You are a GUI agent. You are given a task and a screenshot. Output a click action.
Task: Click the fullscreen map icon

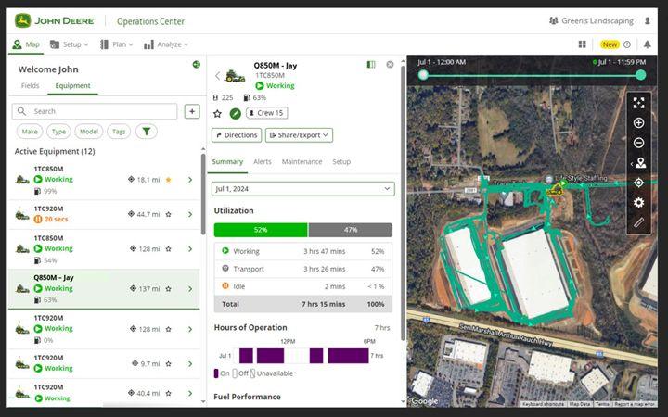638,103
